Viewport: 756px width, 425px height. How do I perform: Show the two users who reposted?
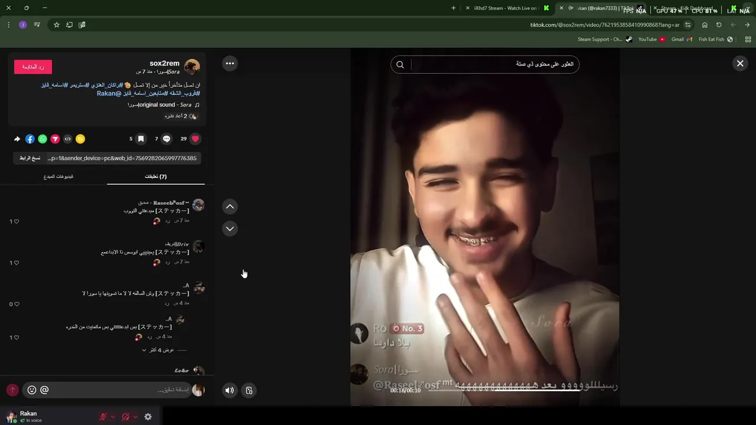(181, 116)
